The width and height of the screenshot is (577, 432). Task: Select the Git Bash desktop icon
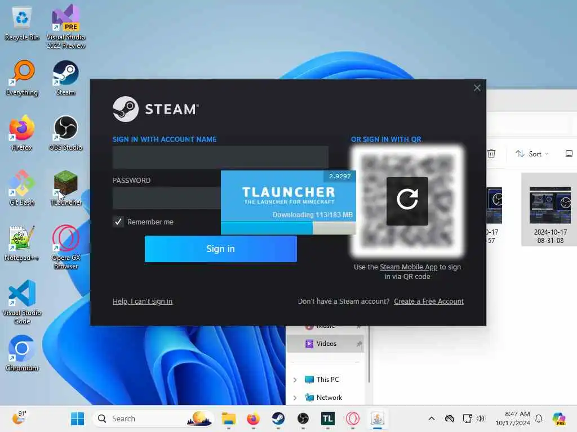pos(22,188)
